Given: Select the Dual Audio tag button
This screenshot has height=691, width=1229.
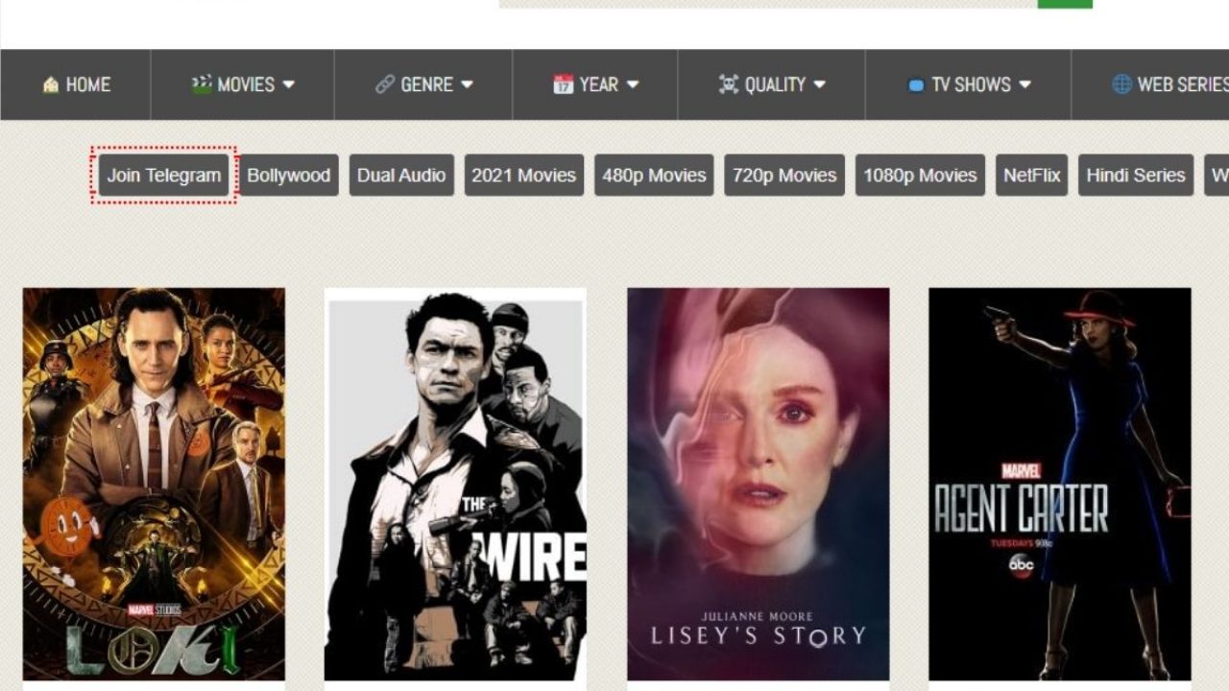Looking at the screenshot, I should coord(401,176).
